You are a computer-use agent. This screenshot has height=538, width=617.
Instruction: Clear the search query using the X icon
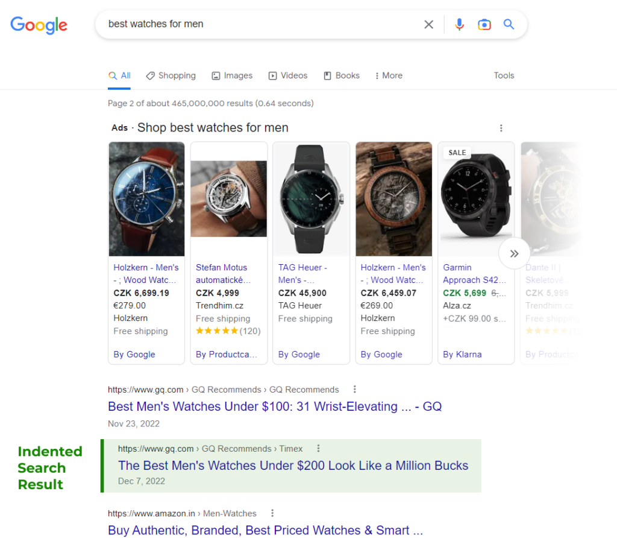click(428, 24)
